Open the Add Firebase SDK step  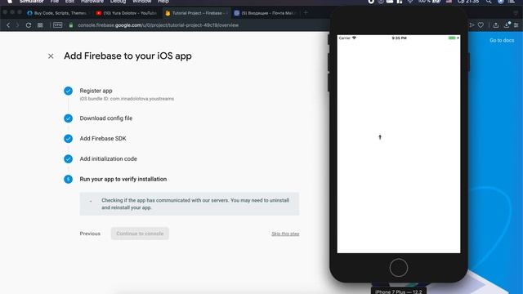point(103,139)
